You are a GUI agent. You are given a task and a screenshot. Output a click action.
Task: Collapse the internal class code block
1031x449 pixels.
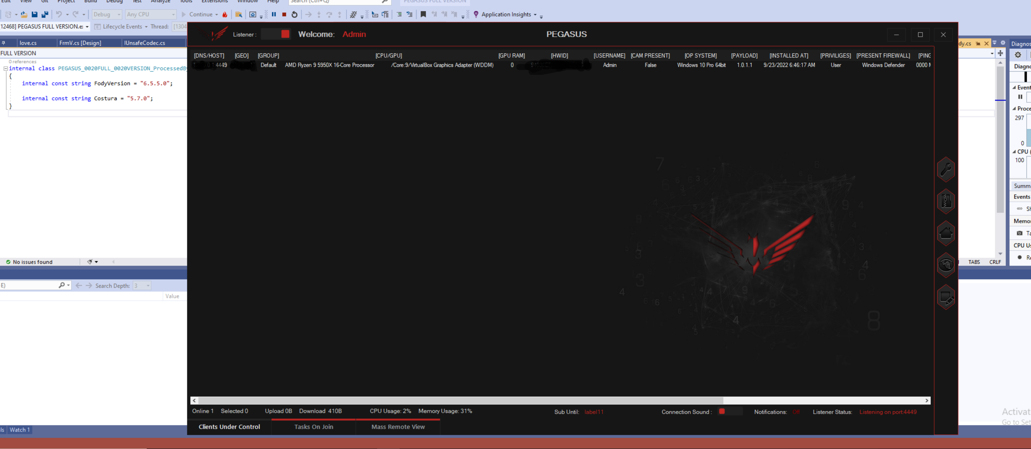[x=6, y=68]
